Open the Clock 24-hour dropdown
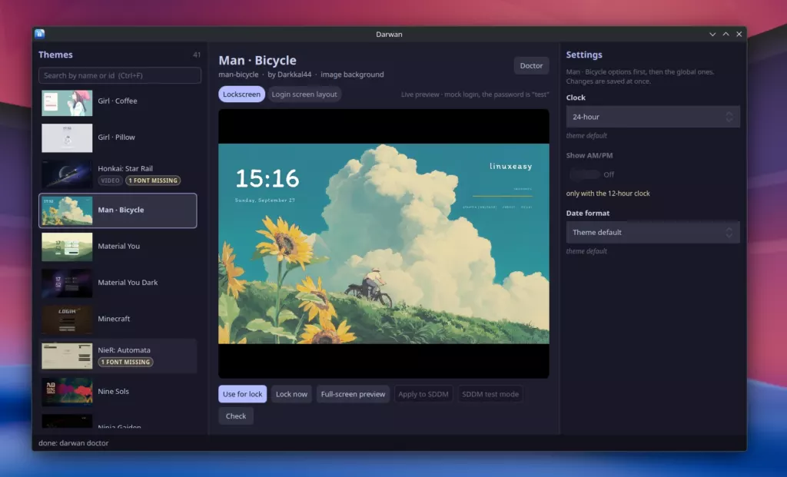Screen dimensions: 787x477 (653, 117)
